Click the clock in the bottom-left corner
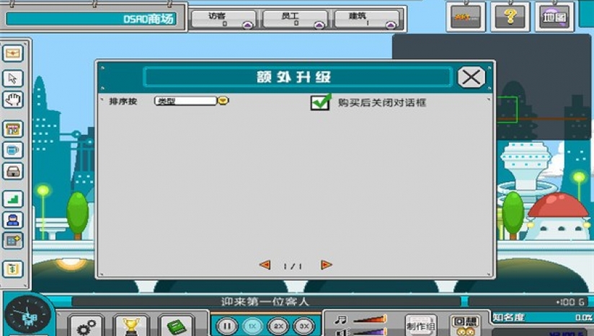594x336 pixels. [x=27, y=315]
